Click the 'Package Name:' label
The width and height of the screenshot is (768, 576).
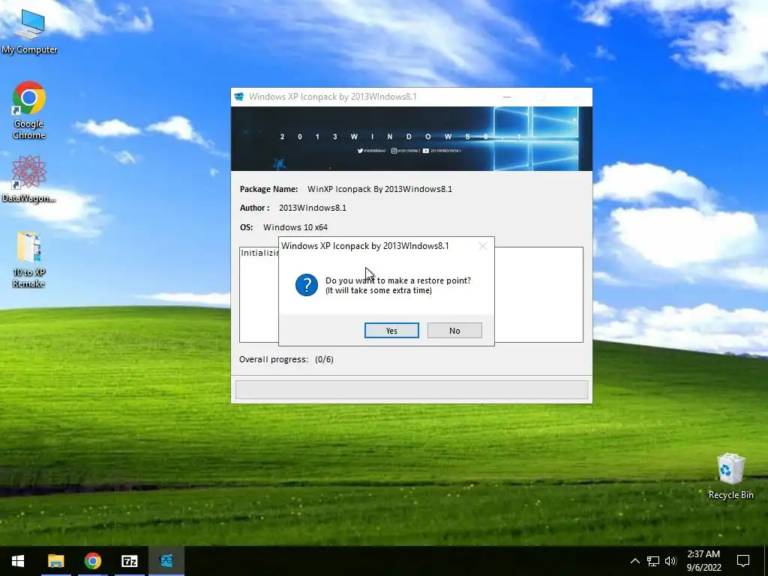click(269, 189)
